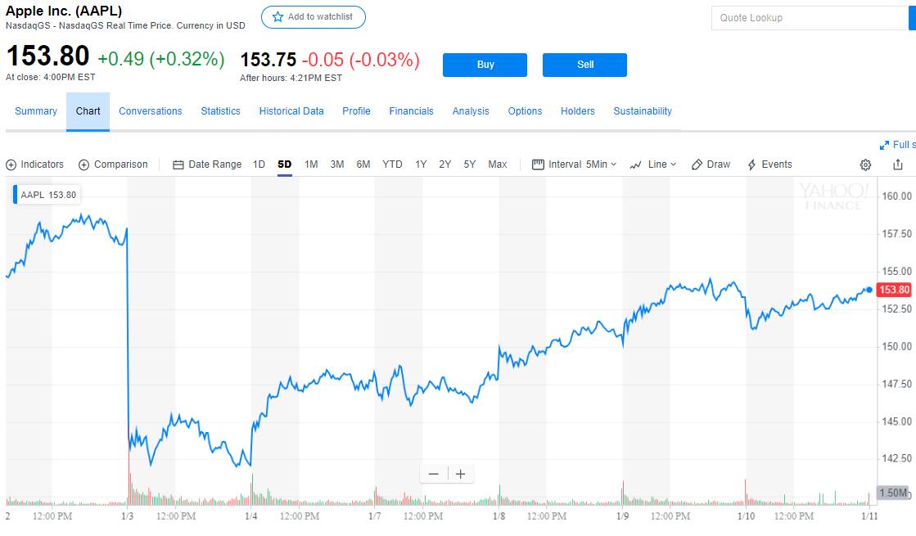Open the Line chart type dropdown
Viewport: 916px width, 536px height.
[653, 164]
